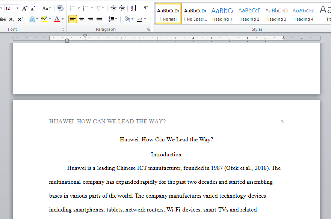This screenshot has height=219, width=331.
Task: Click the Text Effects icon
Action: pos(32,19)
